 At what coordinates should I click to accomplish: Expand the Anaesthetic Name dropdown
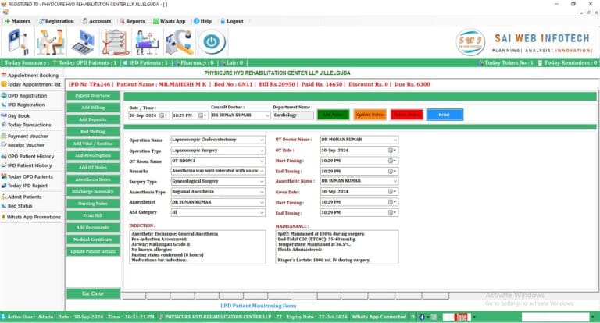[x=395, y=181]
